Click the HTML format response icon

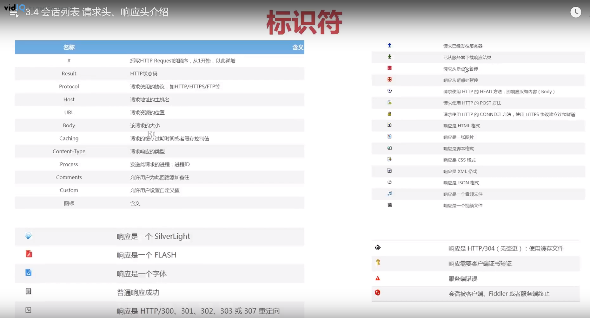[x=389, y=125]
